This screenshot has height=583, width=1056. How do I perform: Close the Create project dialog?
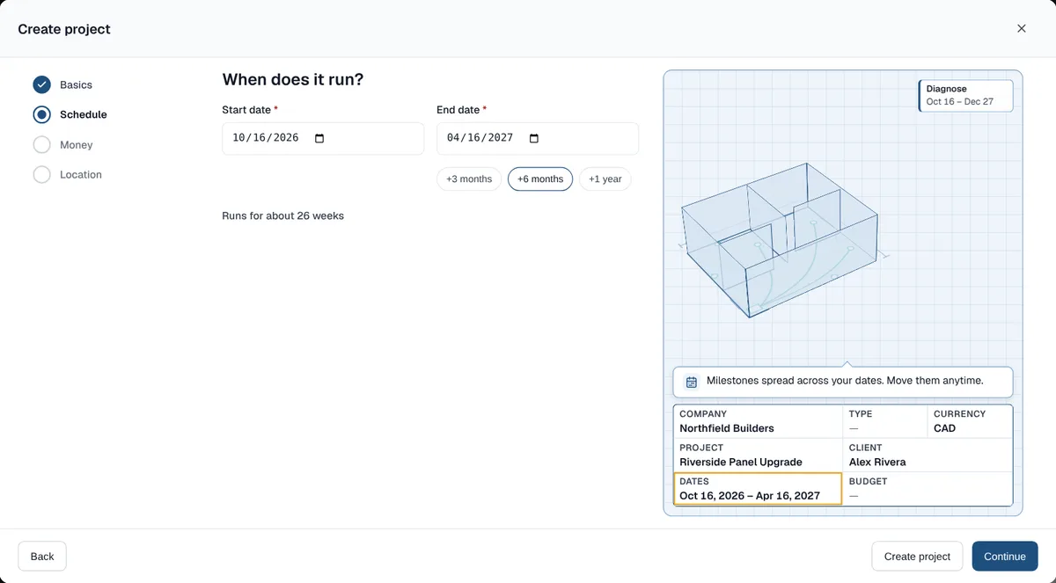coord(1022,28)
